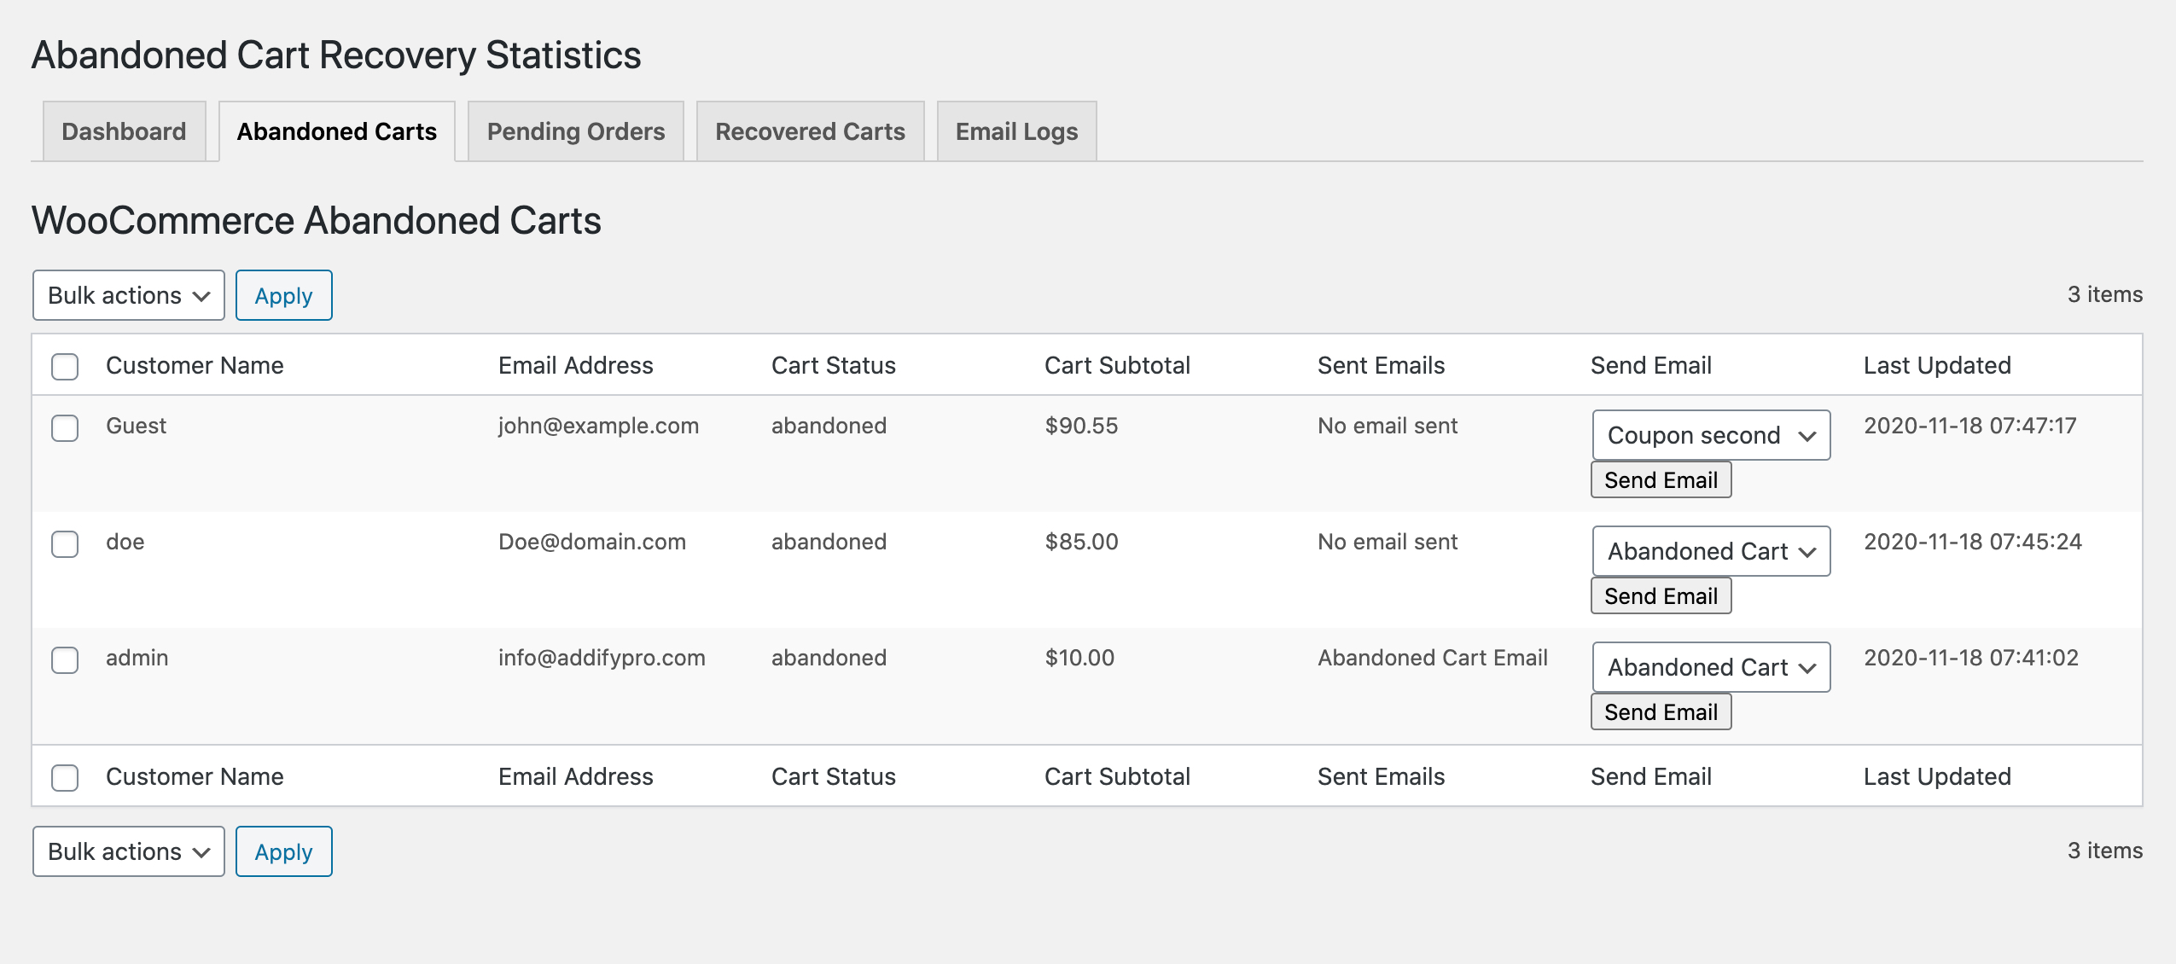Open email template dropdown for admin row
2176x964 pixels.
[1710, 667]
